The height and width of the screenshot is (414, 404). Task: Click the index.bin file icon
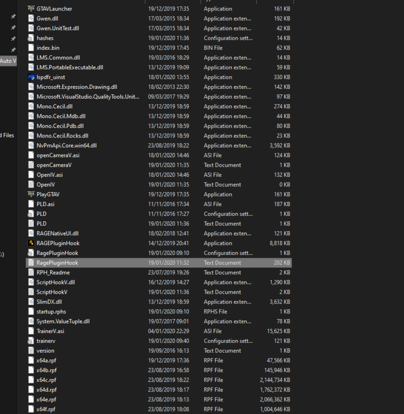pos(31,48)
